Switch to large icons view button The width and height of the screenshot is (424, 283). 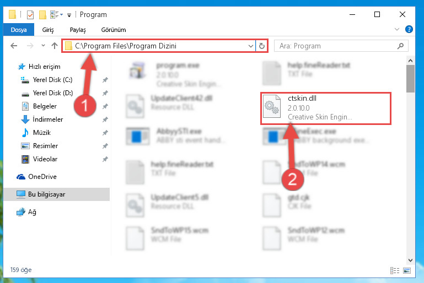coord(407,270)
